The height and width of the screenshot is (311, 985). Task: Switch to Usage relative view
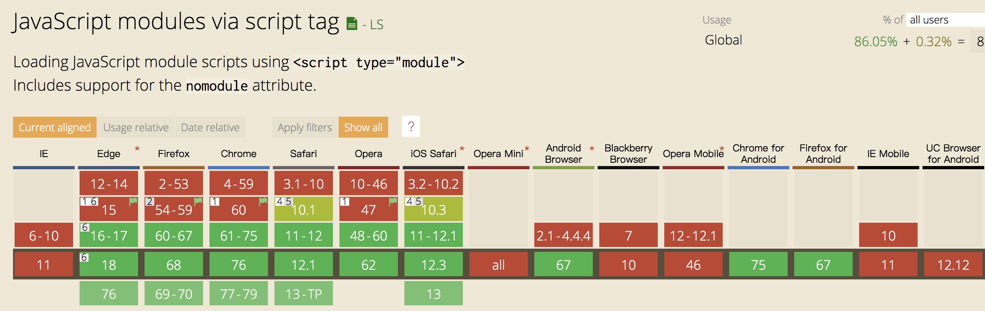coord(136,127)
